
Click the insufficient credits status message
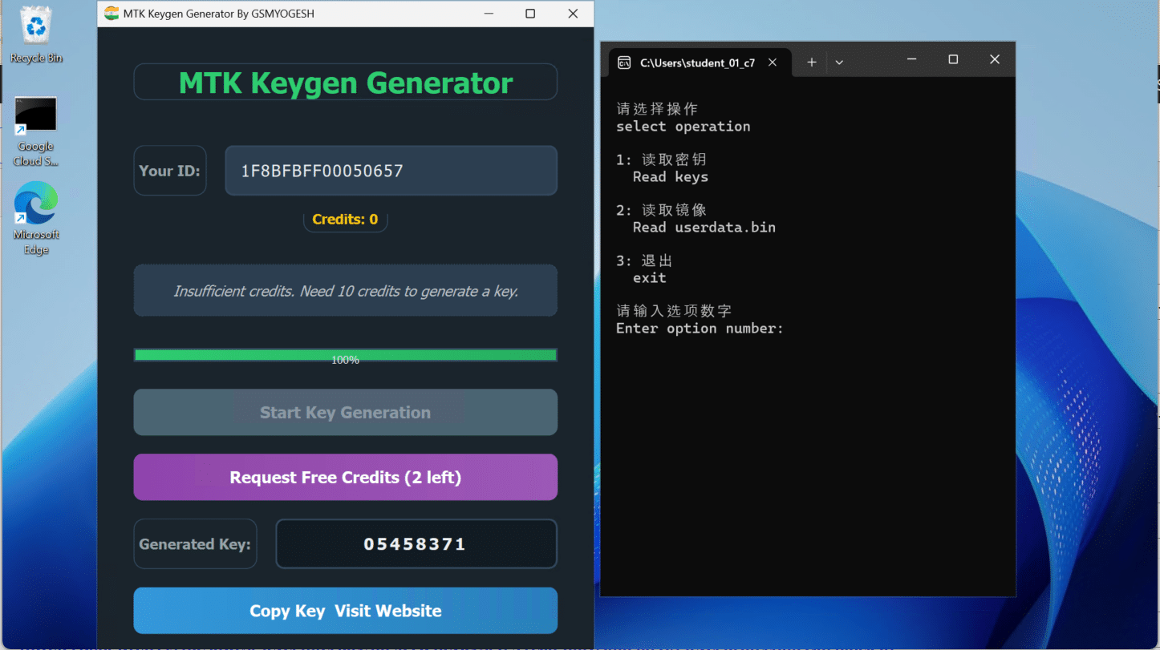click(345, 291)
